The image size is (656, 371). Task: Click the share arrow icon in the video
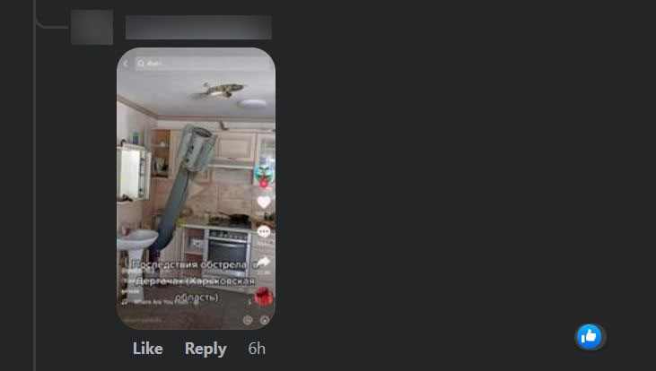(264, 262)
